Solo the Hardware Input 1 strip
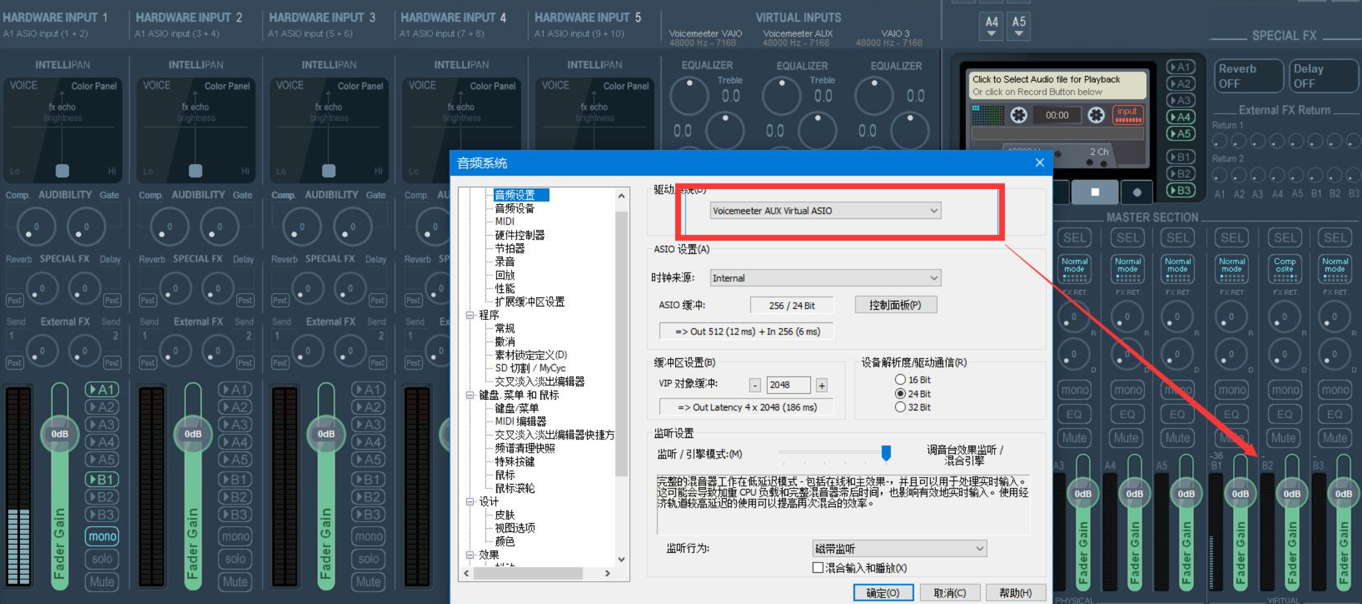1362x604 pixels. [102, 559]
